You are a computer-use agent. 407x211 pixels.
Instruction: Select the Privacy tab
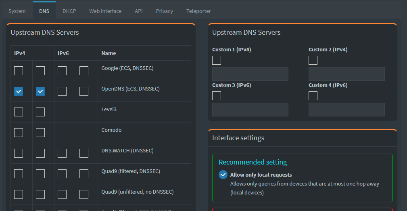coord(165,11)
